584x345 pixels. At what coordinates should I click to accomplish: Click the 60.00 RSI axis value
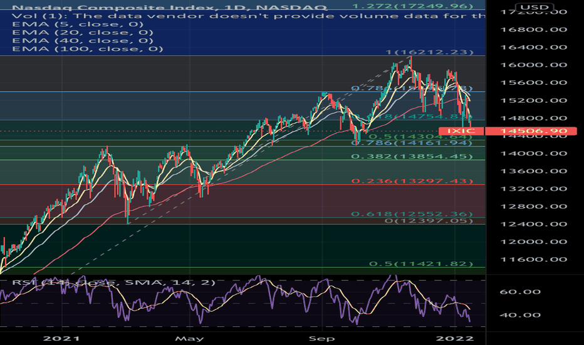click(x=520, y=292)
